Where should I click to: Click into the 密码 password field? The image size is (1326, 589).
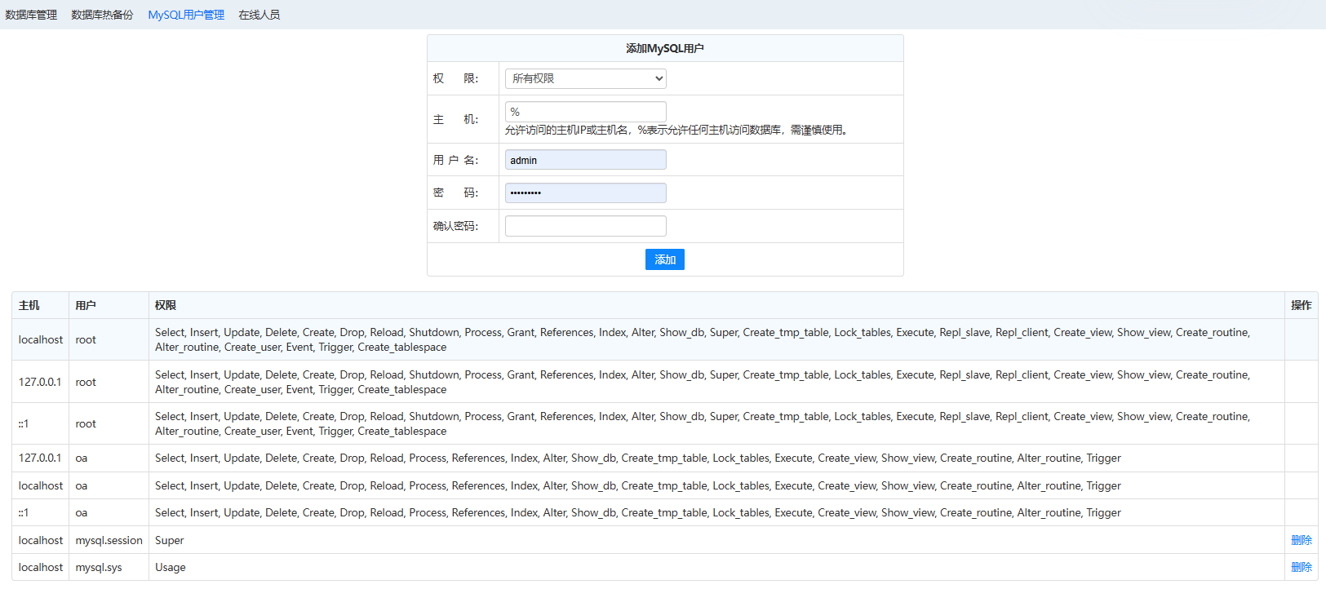[585, 193]
